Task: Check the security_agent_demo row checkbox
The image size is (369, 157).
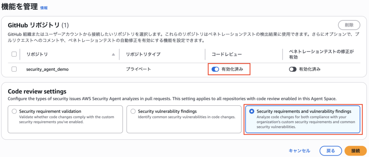Action: click(x=14, y=69)
